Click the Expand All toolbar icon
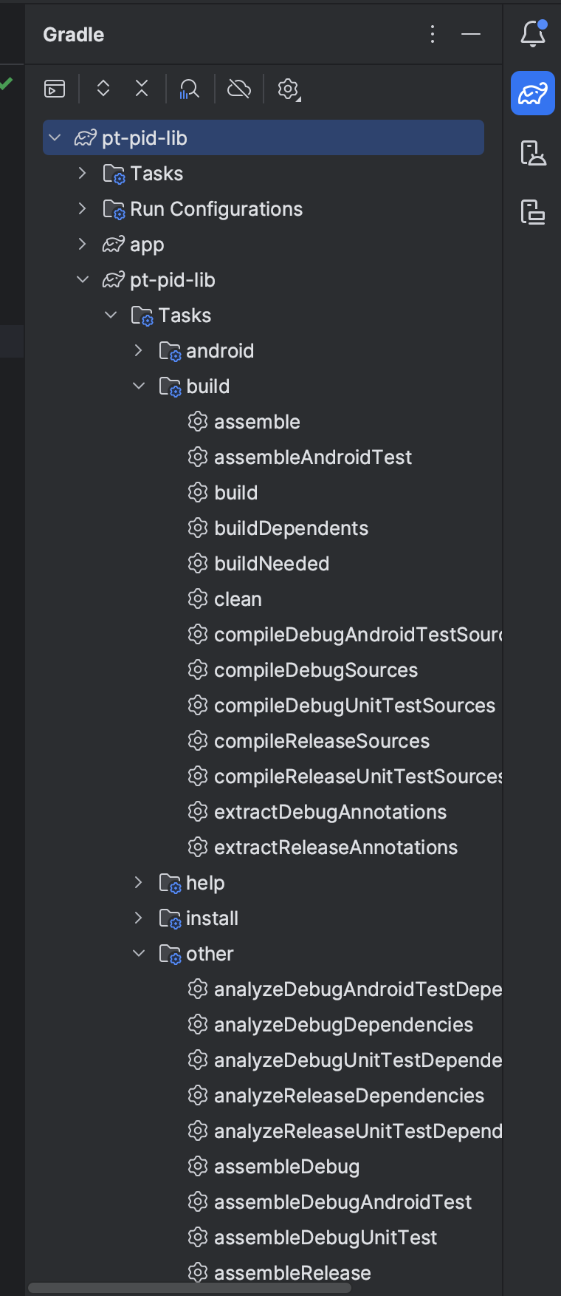 [x=103, y=89]
